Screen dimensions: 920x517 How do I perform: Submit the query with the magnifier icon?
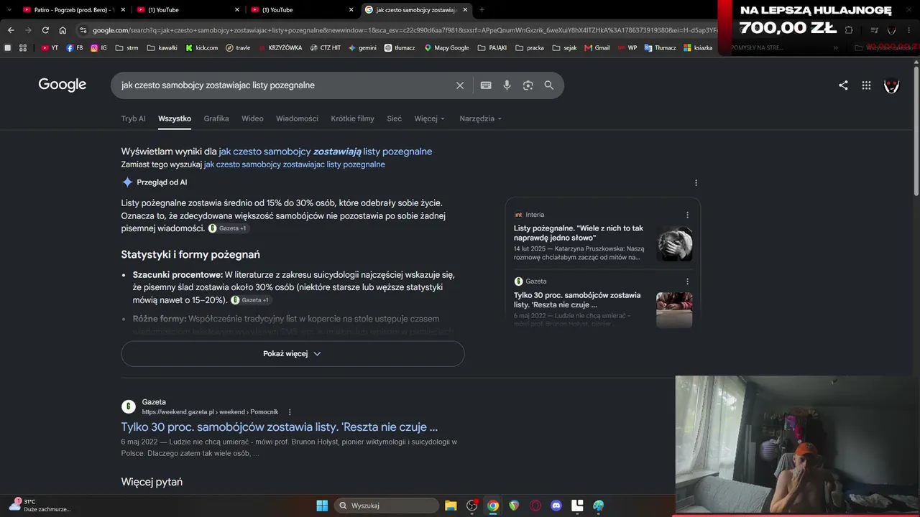[x=549, y=85]
